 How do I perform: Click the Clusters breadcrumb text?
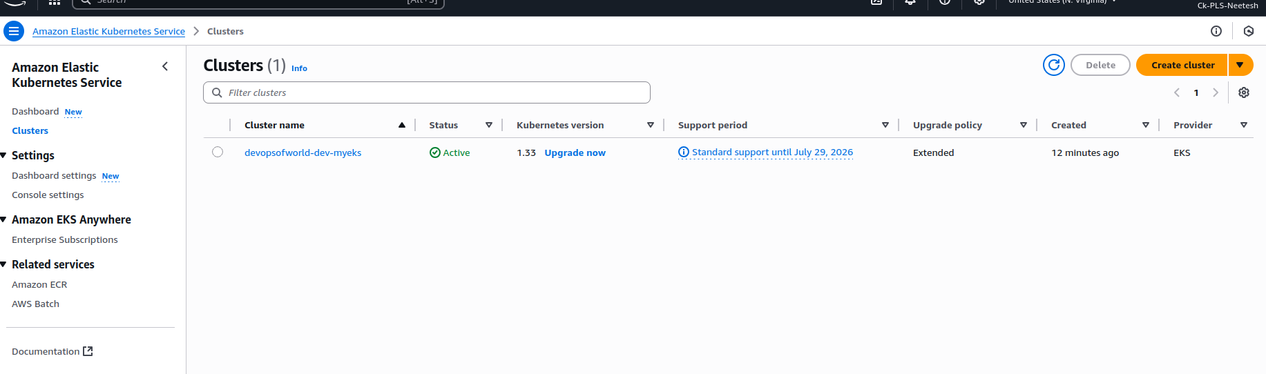click(225, 31)
